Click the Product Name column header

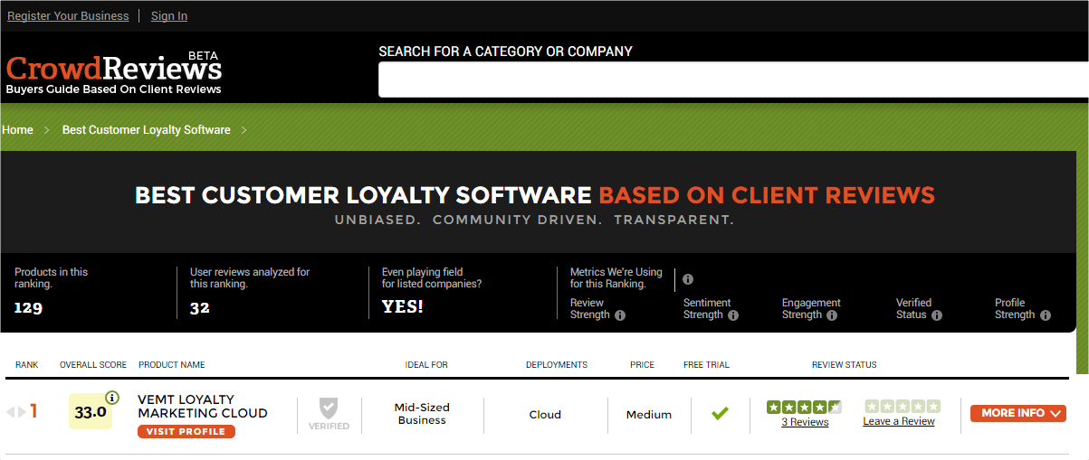tap(172, 365)
